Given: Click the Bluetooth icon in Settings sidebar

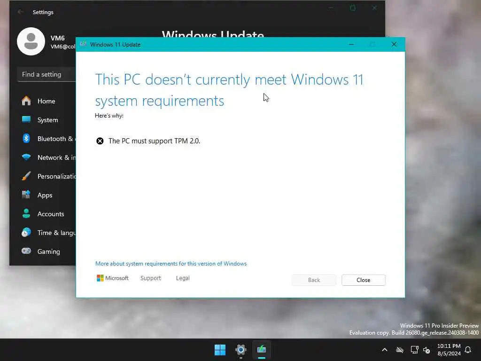Looking at the screenshot, I should (x=26, y=139).
